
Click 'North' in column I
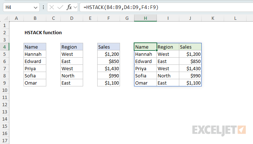point(168,76)
